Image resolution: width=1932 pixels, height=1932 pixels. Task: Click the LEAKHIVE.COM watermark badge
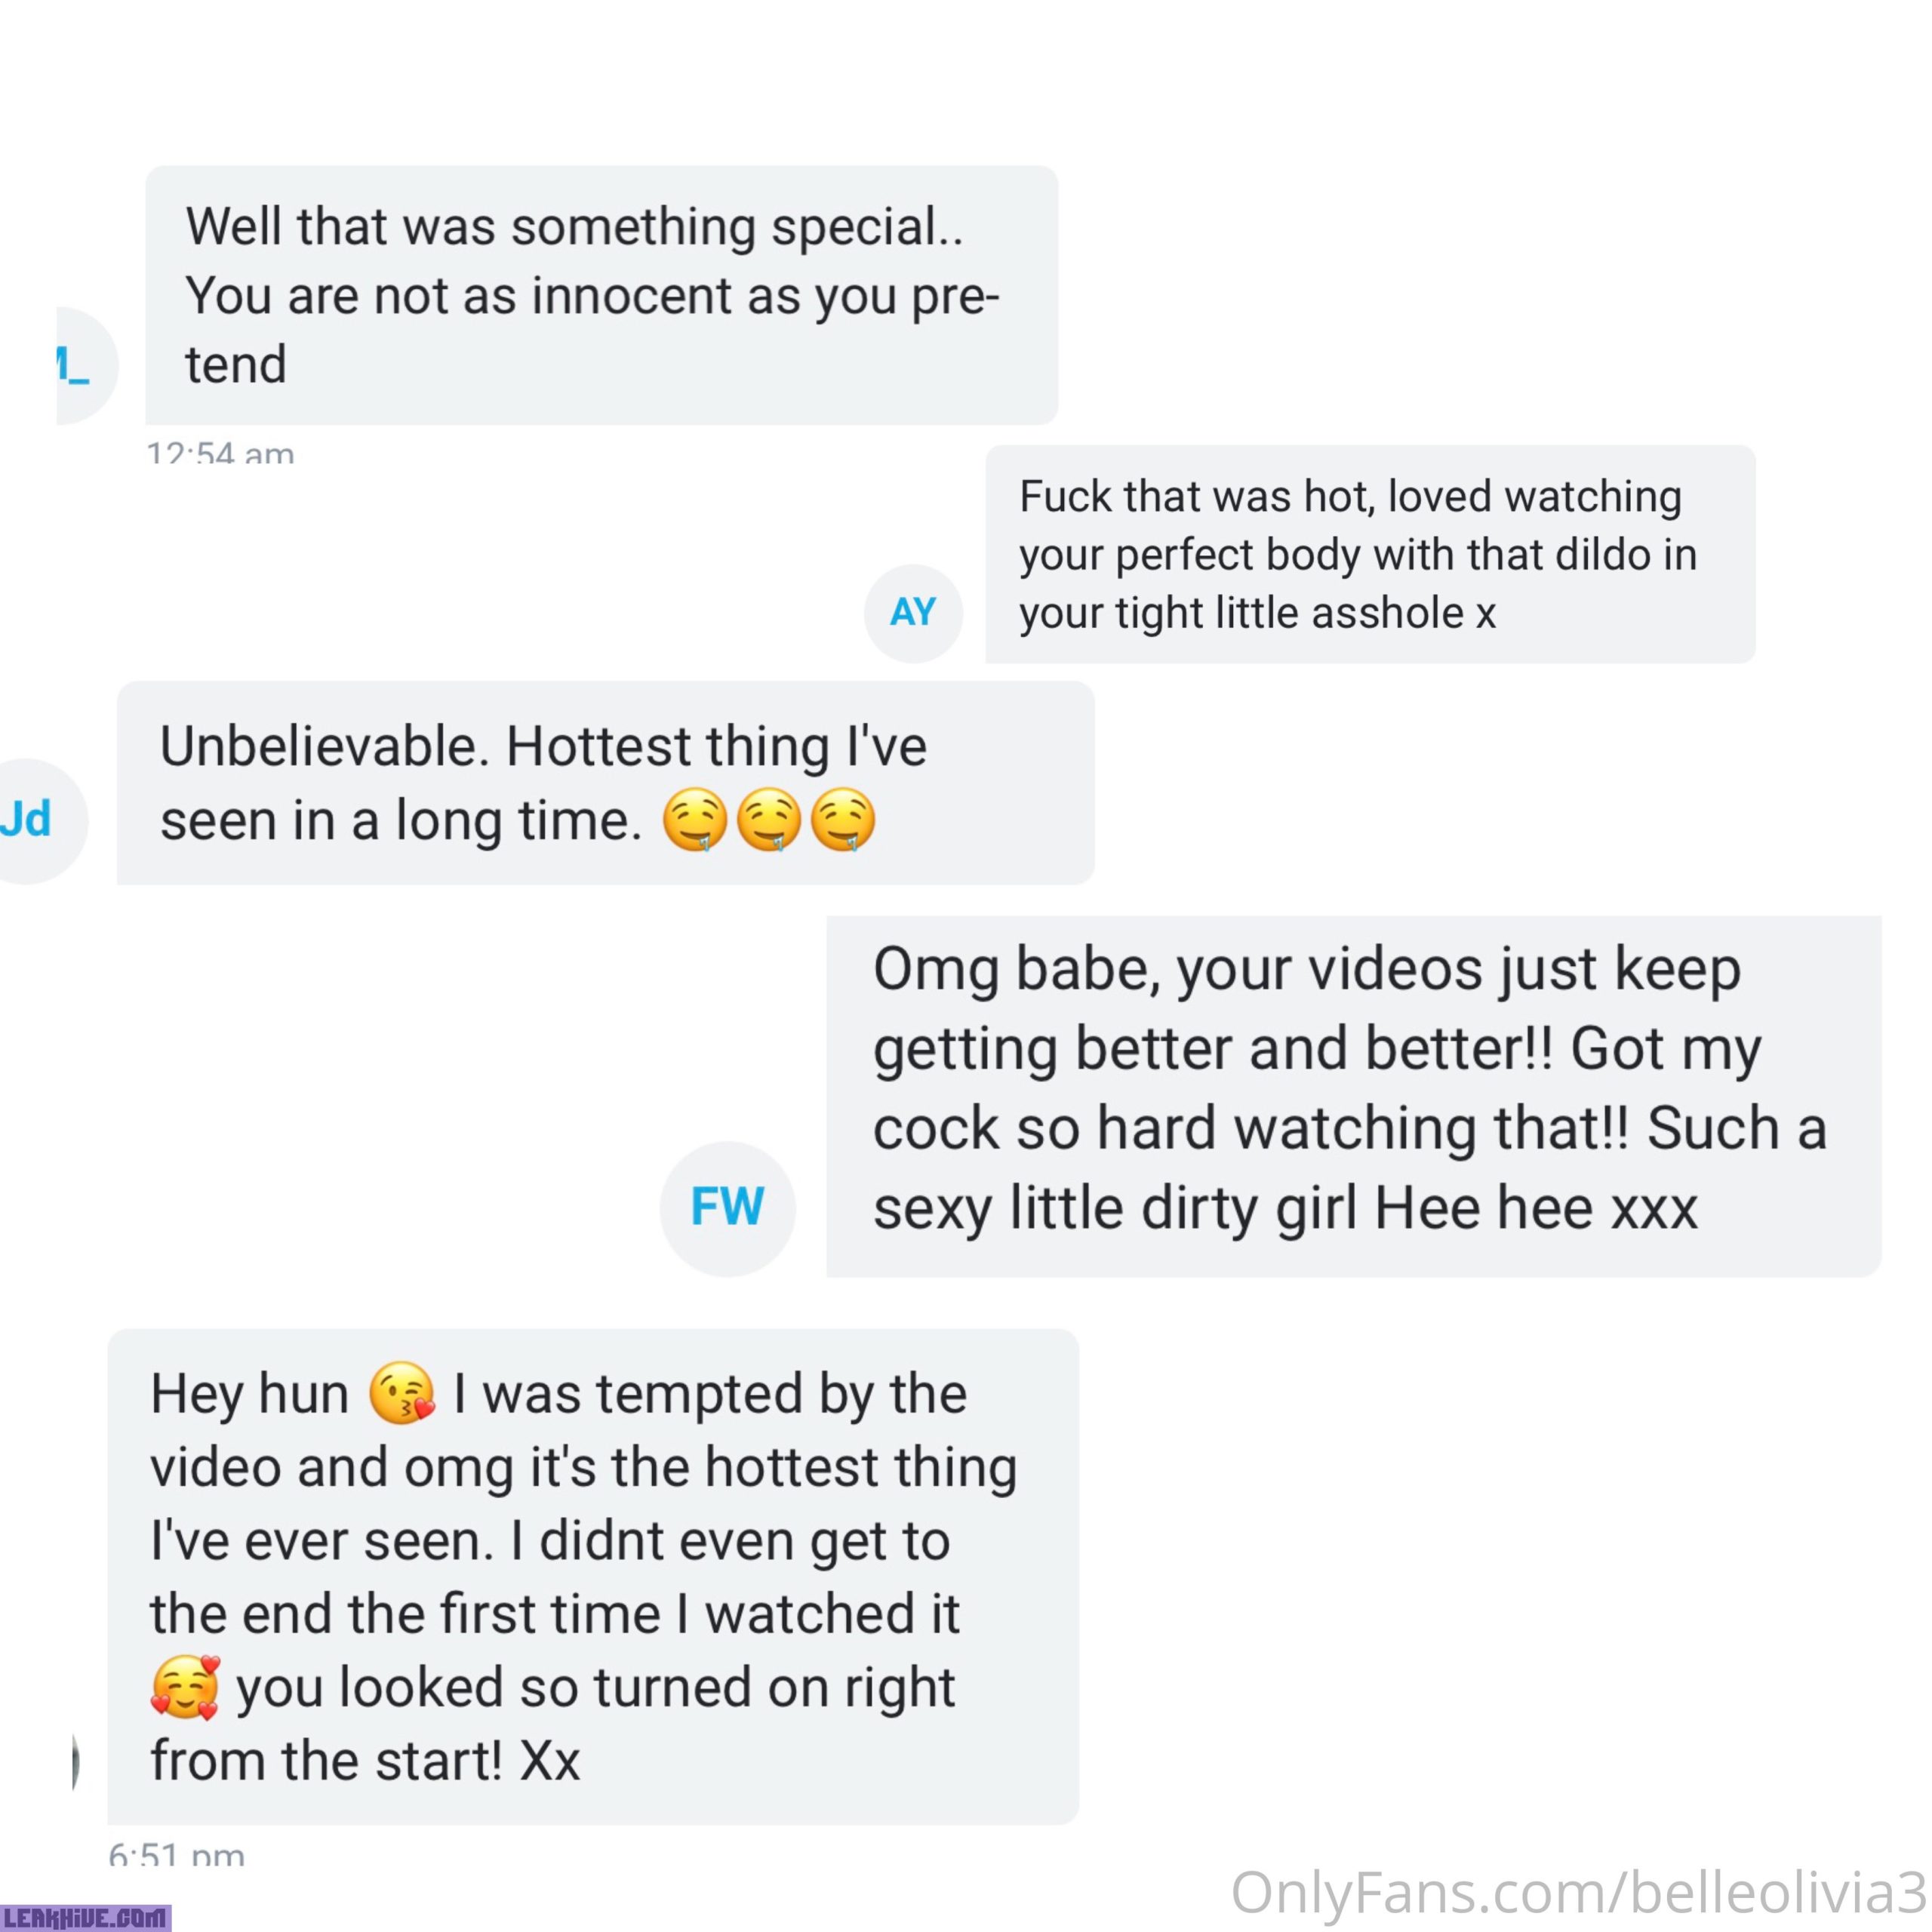pyautogui.click(x=86, y=1917)
